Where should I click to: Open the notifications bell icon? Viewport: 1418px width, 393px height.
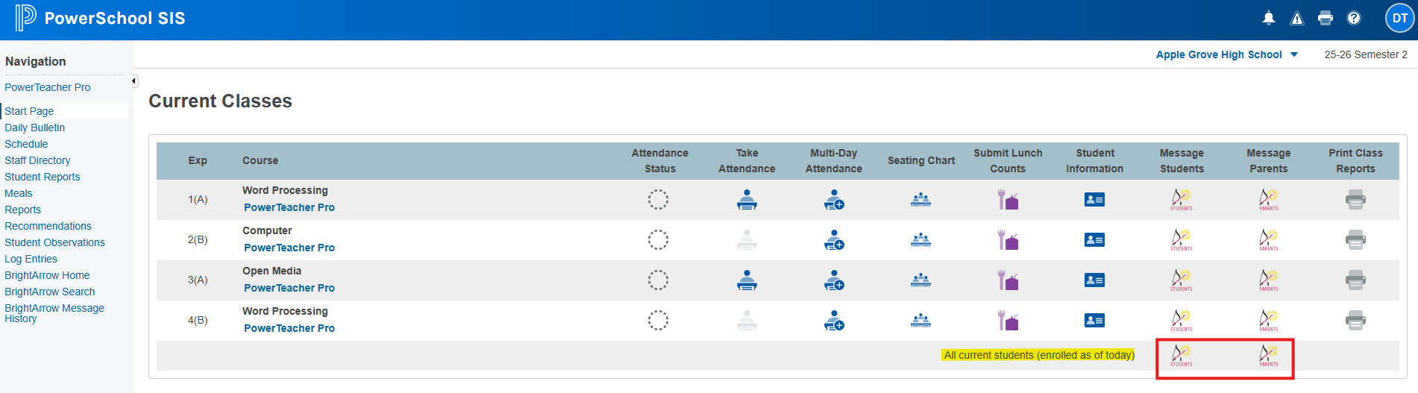(x=1268, y=19)
